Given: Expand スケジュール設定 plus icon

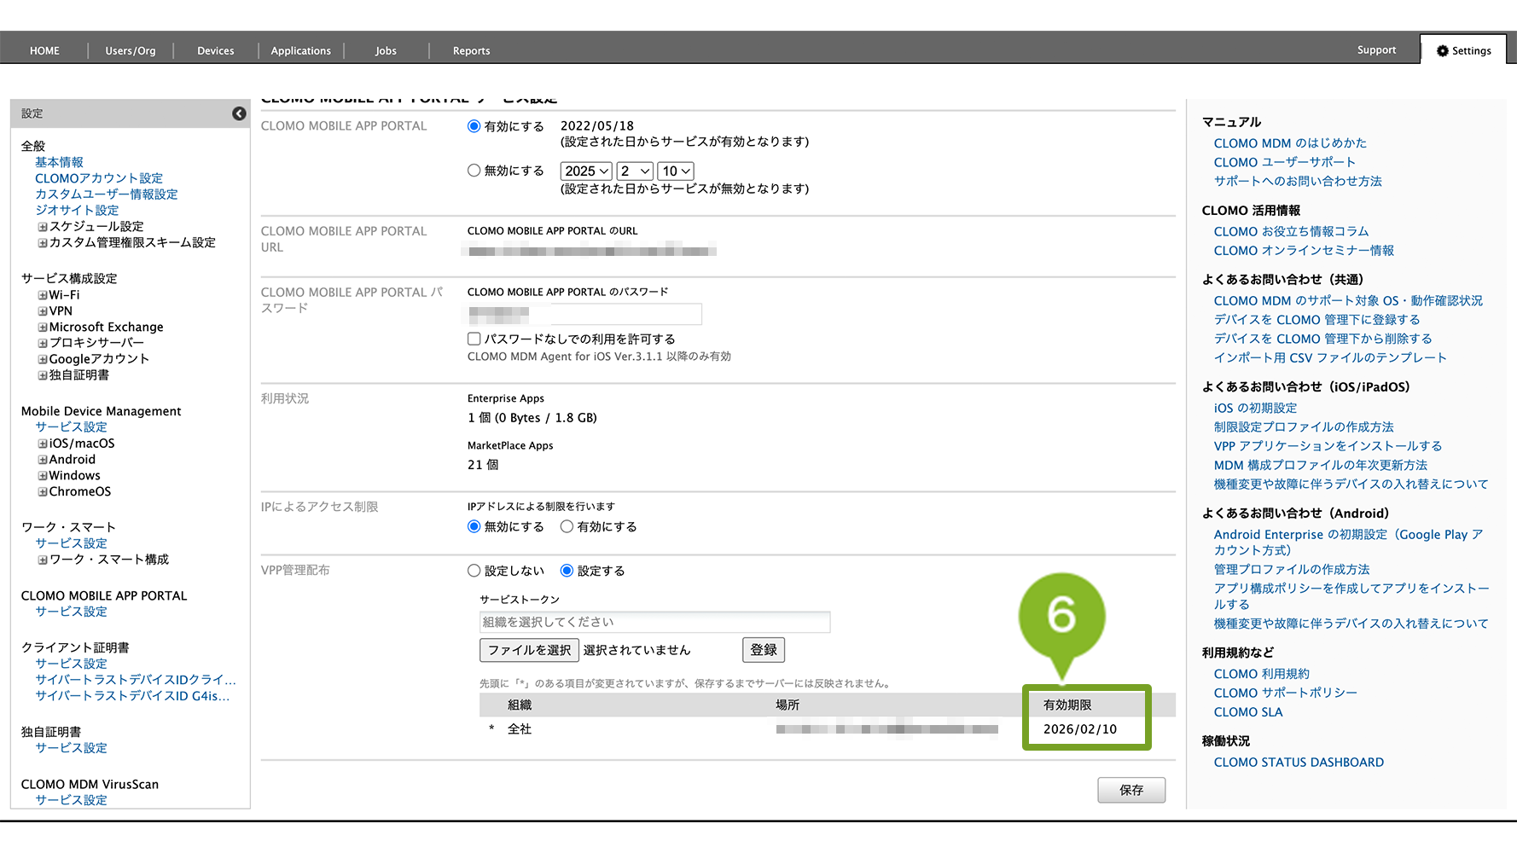Looking at the screenshot, I should pyautogui.click(x=43, y=227).
